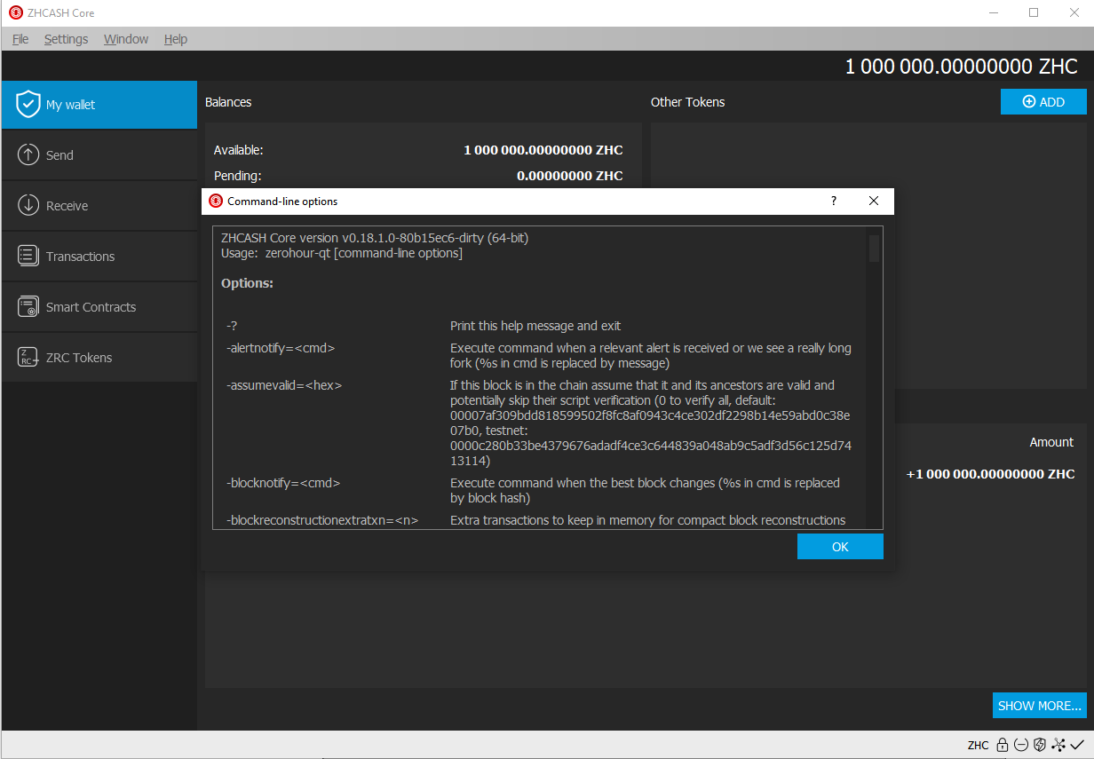Image resolution: width=1094 pixels, height=759 pixels.
Task: Click the Available balance value
Action: pos(543,150)
